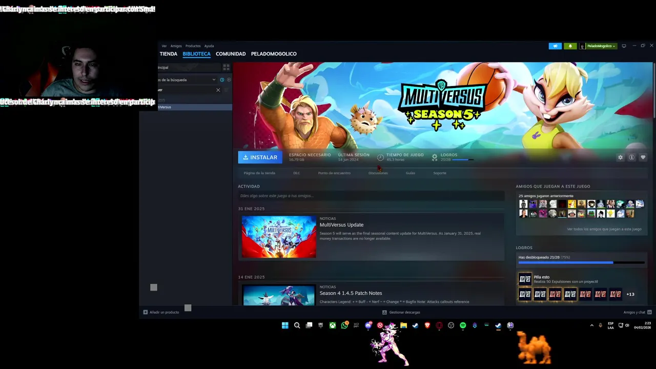Click the Gestionar descargas label

(x=404, y=312)
